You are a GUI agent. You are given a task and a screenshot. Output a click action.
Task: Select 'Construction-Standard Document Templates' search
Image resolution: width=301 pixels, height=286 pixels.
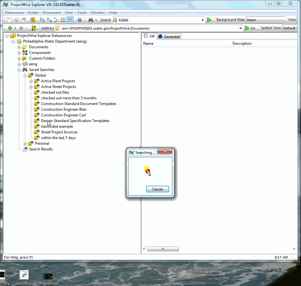(79, 103)
